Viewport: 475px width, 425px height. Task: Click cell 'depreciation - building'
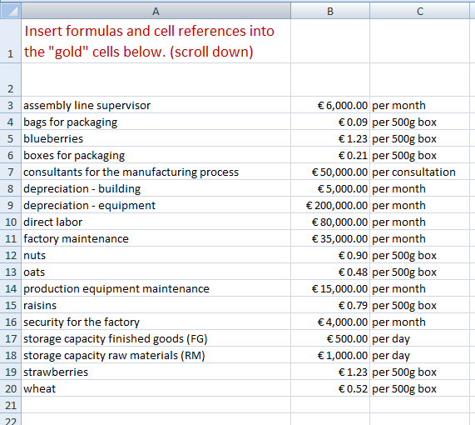(x=156, y=188)
